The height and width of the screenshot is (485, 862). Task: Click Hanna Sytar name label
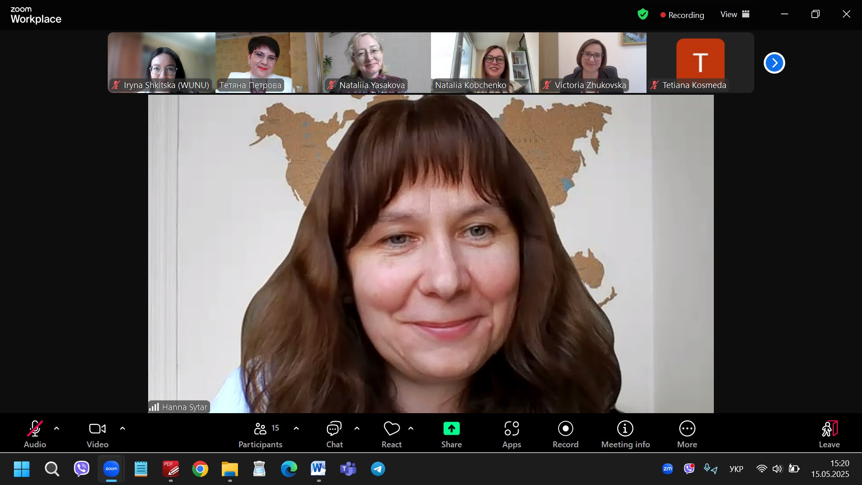pos(185,407)
